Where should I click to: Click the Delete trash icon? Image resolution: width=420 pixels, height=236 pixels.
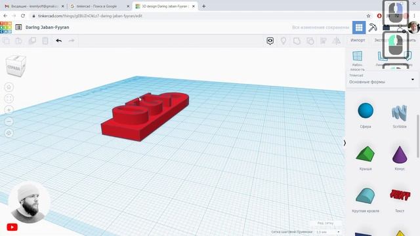[45, 41]
